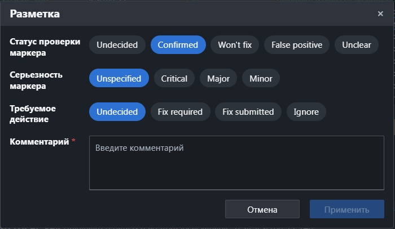This screenshot has width=395, height=229.
Task: Click the Комментарий field label
Action: tap(39, 141)
